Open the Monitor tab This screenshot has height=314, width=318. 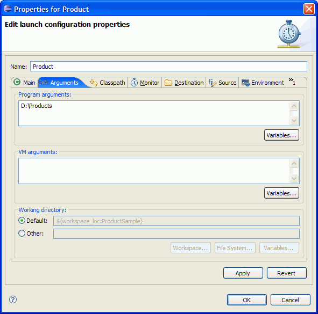point(145,83)
